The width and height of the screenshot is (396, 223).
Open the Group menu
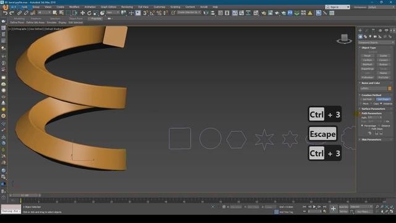click(36, 7)
